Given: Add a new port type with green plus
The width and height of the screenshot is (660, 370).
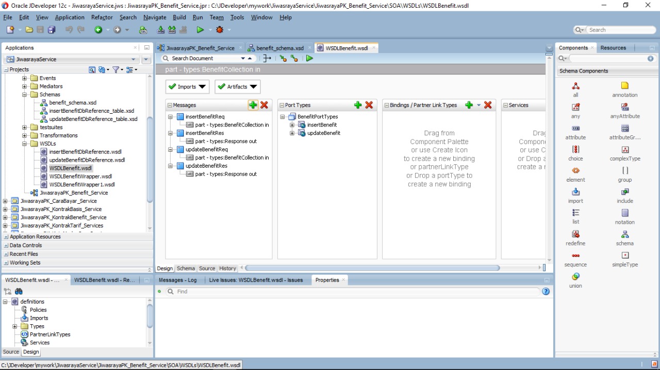Looking at the screenshot, I should 358,105.
